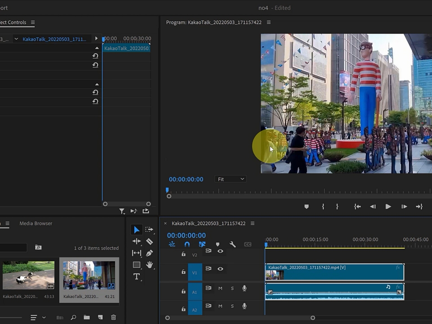Toggle lock on V1 track
The width and height of the screenshot is (432, 324).
click(x=184, y=272)
